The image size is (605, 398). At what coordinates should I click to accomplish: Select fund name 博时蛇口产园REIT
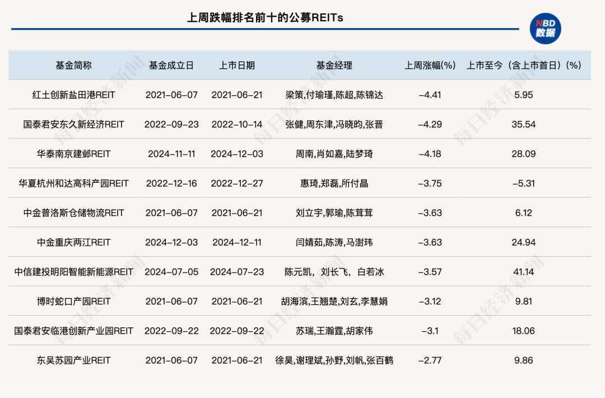pos(73,301)
